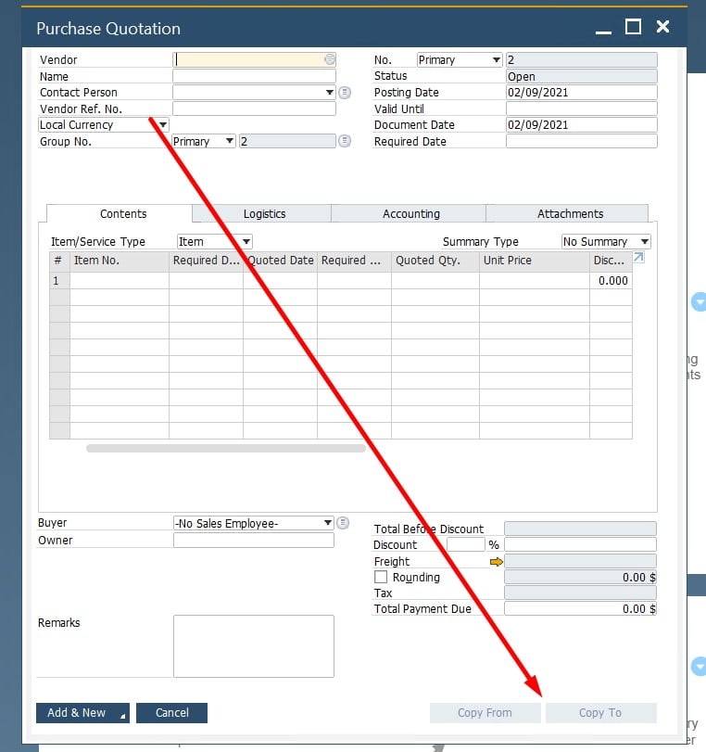Click the Copy To button
706x752 pixels.
[600, 713]
